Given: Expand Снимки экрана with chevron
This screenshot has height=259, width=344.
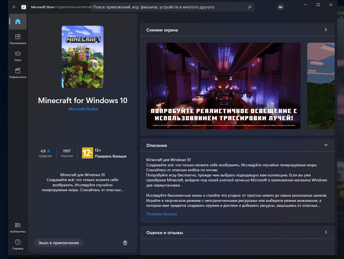Looking at the screenshot, I should [x=326, y=30].
